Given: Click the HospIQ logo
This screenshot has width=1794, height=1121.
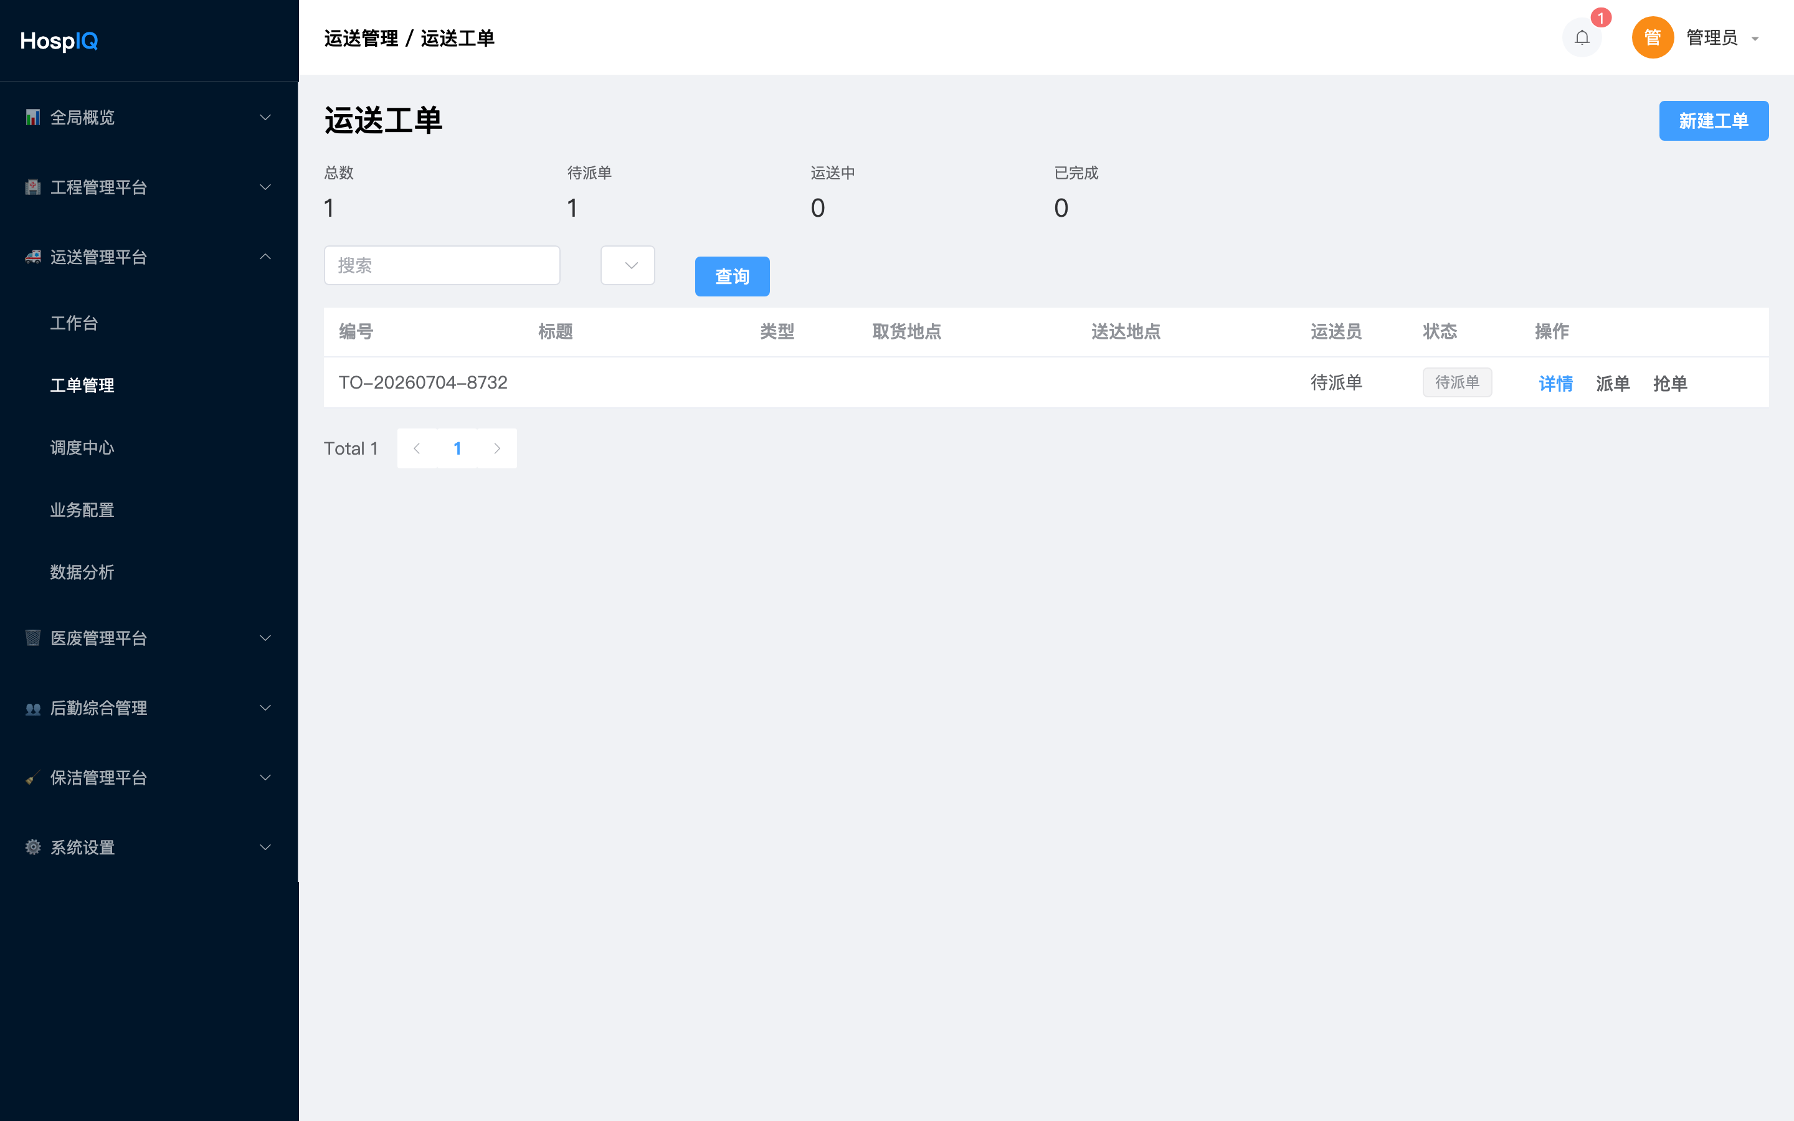Looking at the screenshot, I should [x=59, y=40].
